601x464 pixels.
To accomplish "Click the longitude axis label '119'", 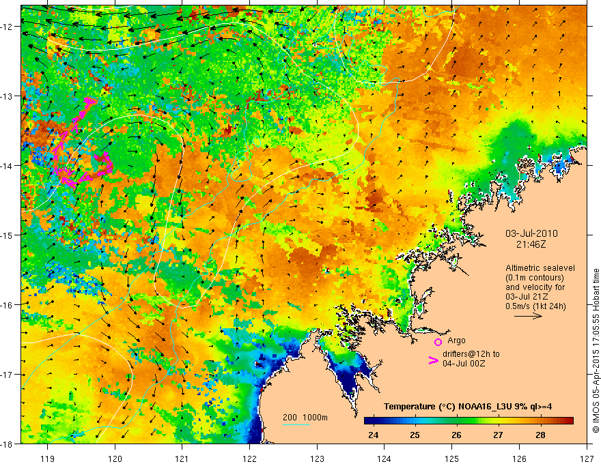I will tap(48, 459).
